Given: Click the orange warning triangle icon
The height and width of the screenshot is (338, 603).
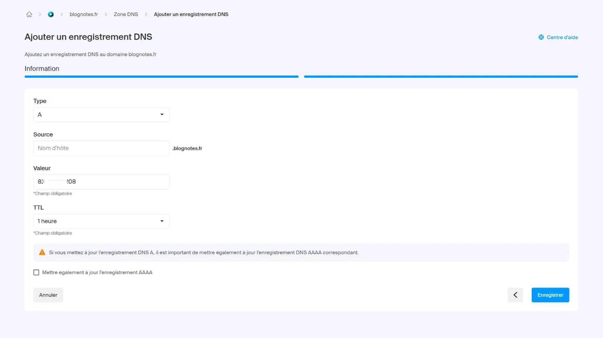Looking at the screenshot, I should 42,252.
